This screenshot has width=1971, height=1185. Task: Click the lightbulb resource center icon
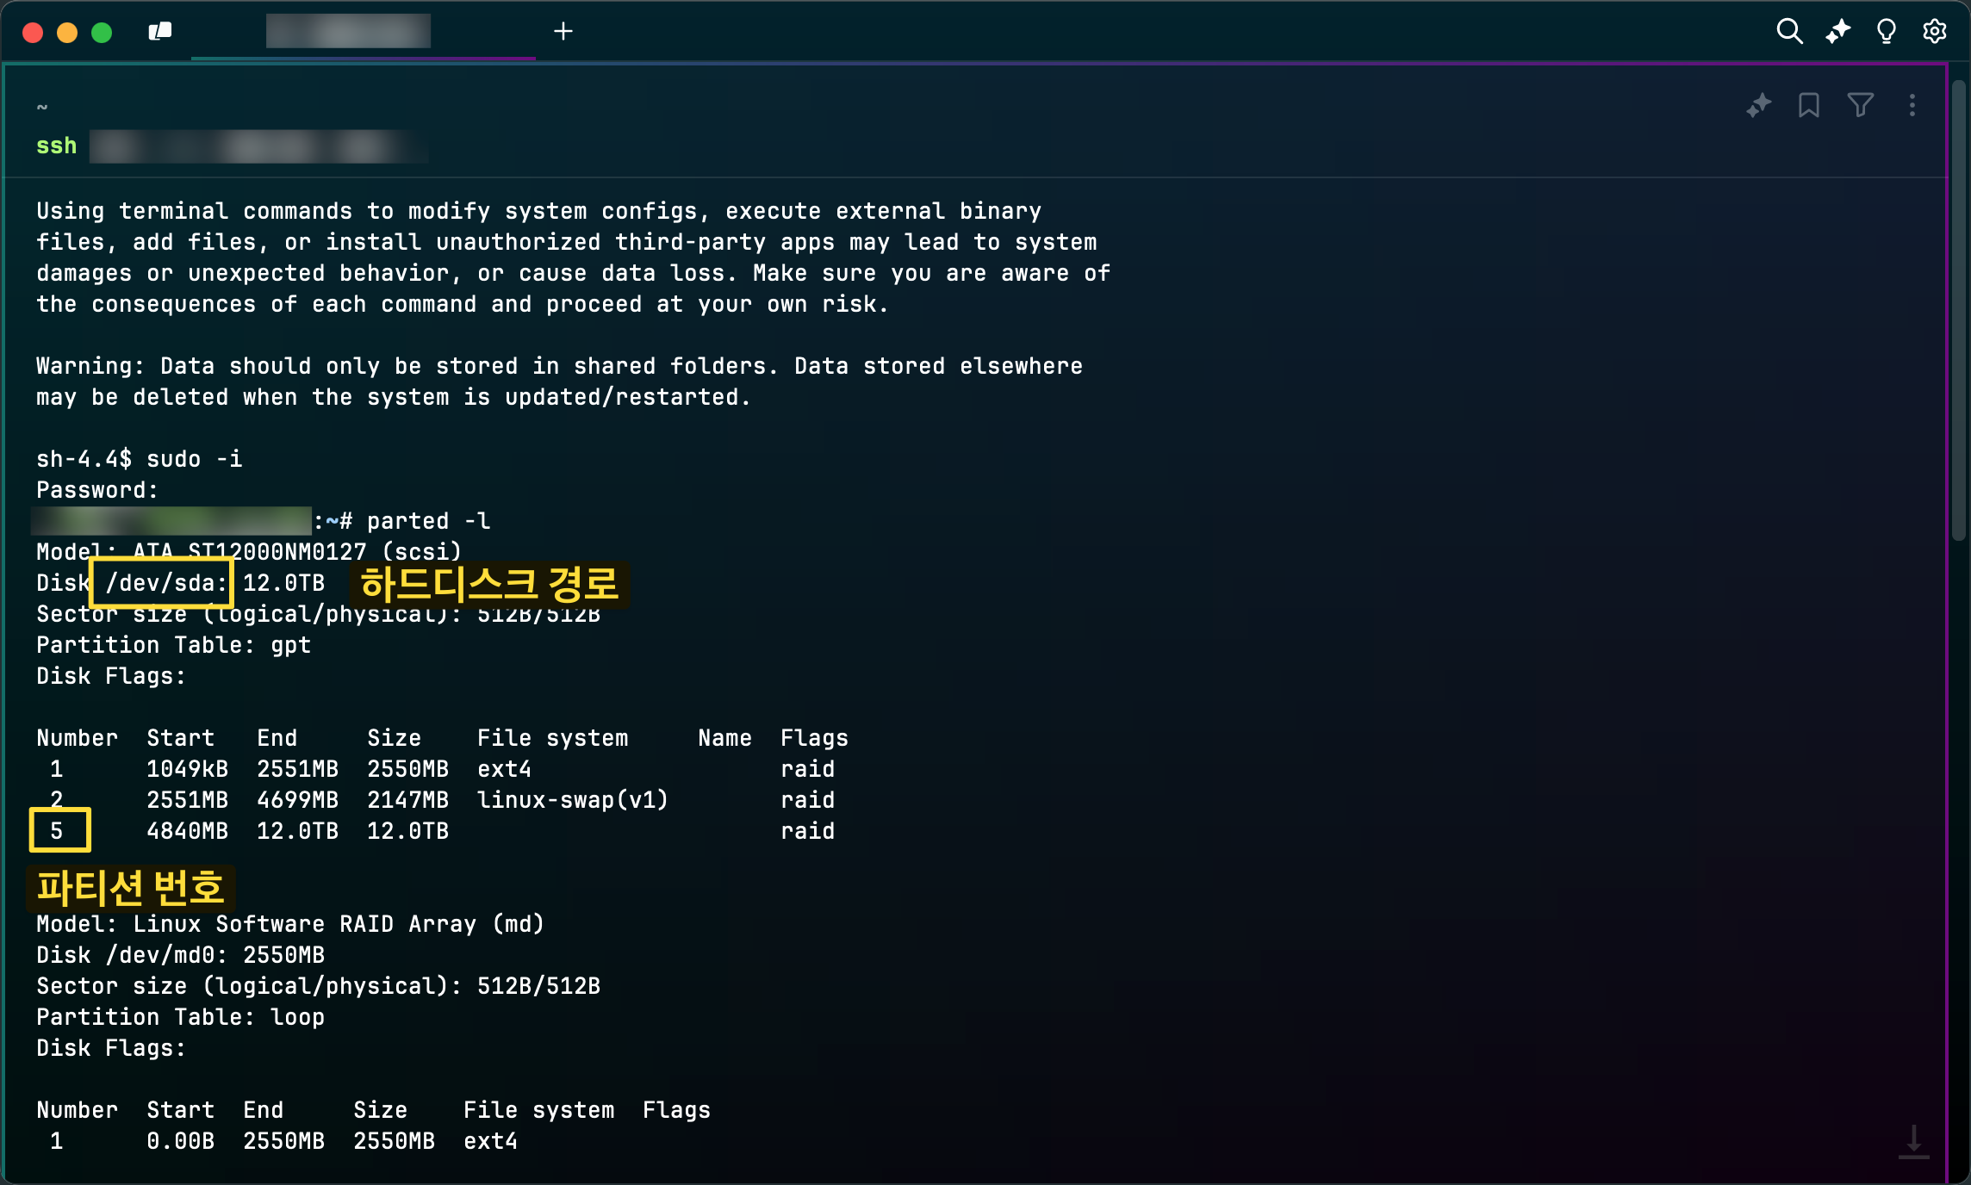(1887, 32)
